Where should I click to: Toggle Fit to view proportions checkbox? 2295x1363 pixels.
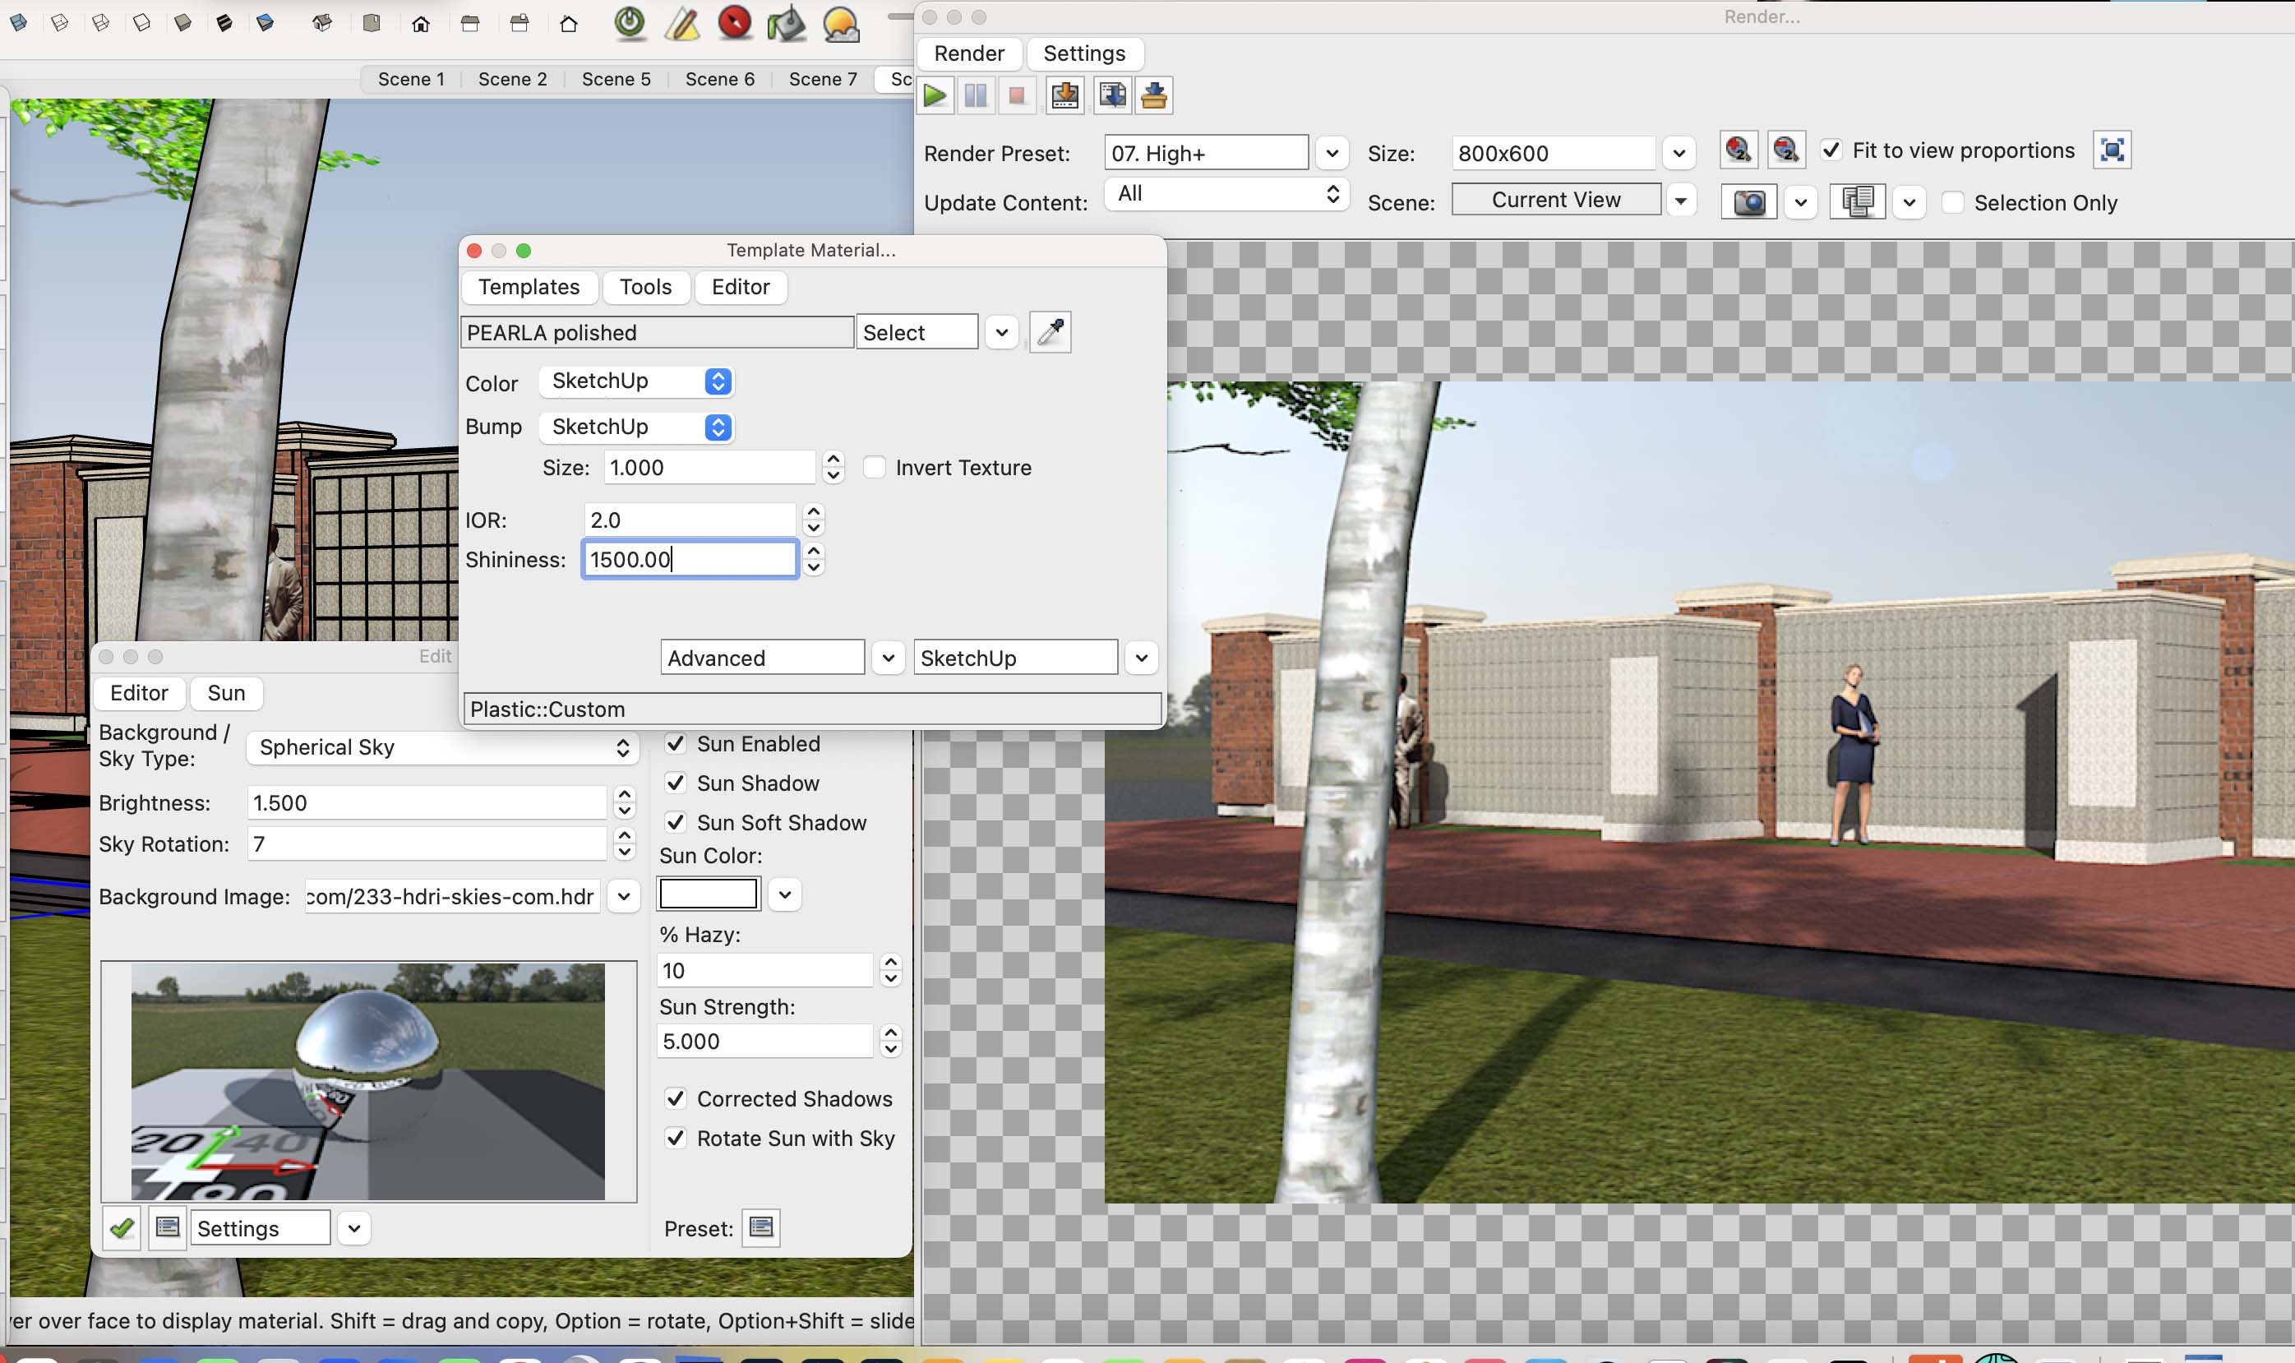(x=1831, y=149)
